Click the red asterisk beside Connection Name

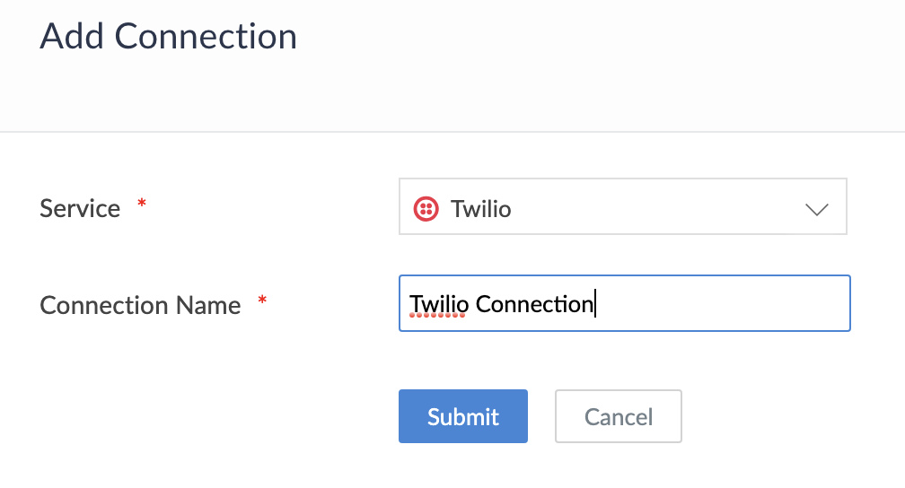pos(262,301)
